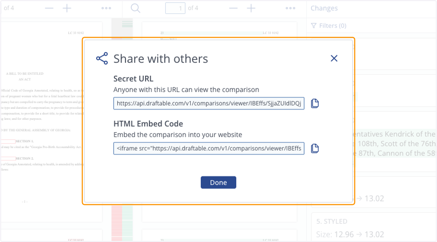437x242 pixels.
Task: Open Filters (0) in Changes panel
Action: [329, 25]
